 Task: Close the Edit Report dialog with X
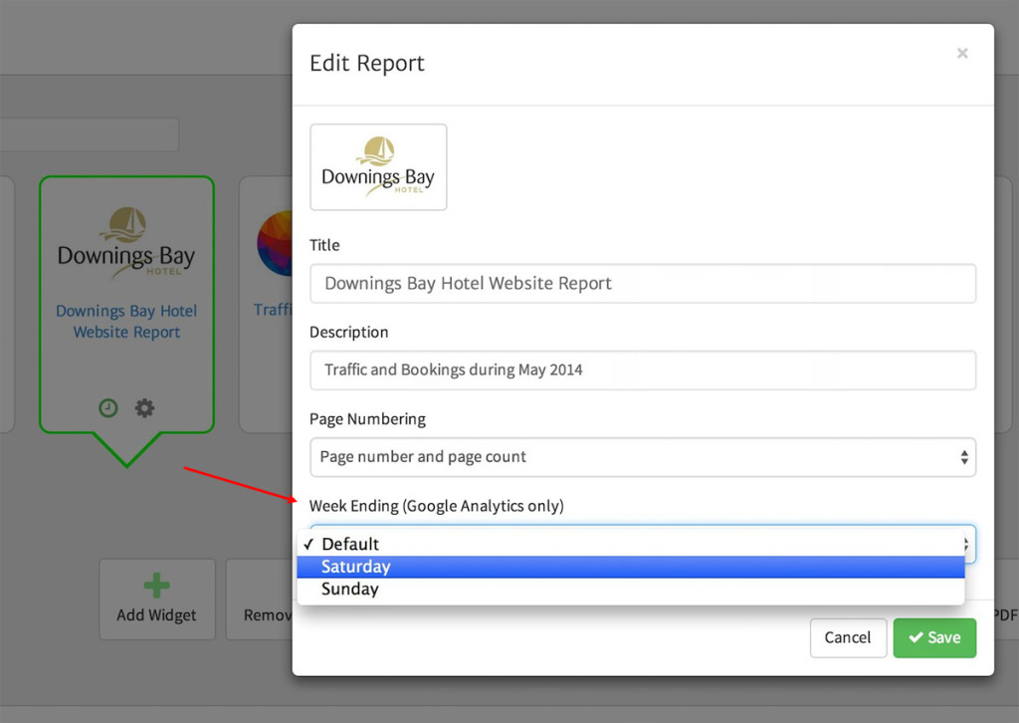pyautogui.click(x=962, y=54)
